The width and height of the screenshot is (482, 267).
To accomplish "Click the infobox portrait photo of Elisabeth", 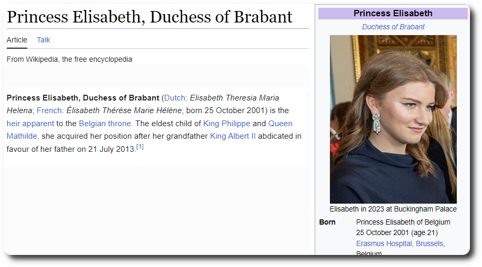I will coord(393,119).
